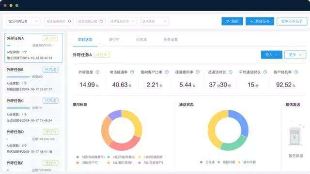310x174 pixels.
Task: Click the help icon beside 电话接通率
Action: 132,72
